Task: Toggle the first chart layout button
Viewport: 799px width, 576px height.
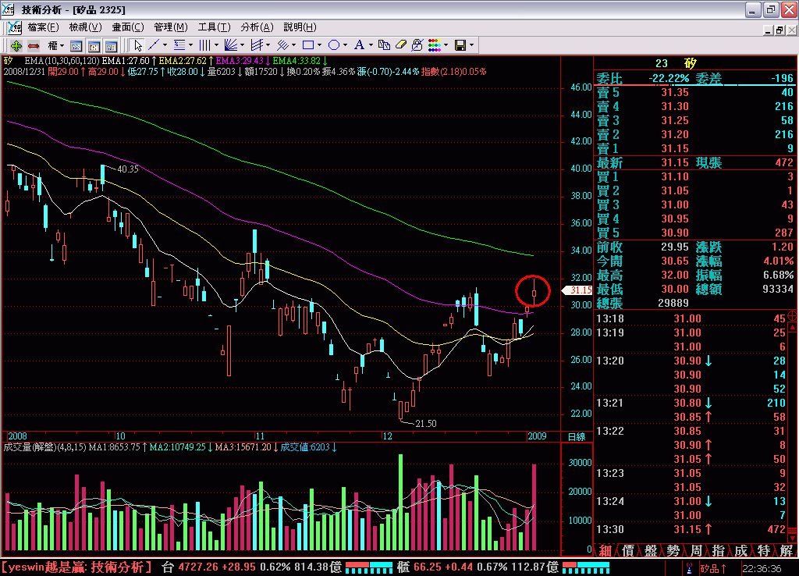Action: (x=76, y=46)
